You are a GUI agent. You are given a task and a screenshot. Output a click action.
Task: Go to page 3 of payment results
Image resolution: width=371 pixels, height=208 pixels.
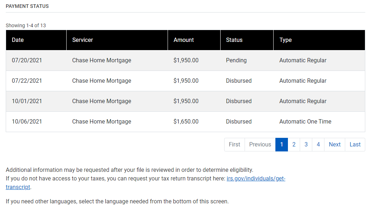(x=306, y=144)
